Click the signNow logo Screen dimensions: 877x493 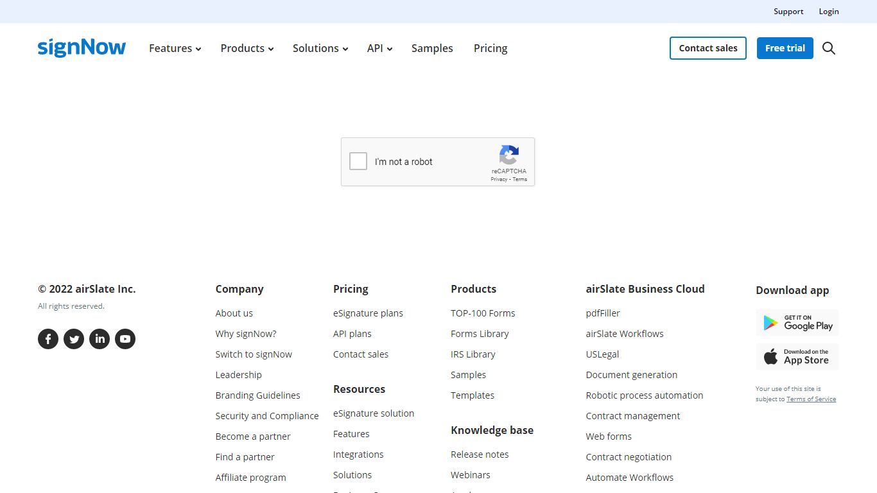click(x=82, y=48)
